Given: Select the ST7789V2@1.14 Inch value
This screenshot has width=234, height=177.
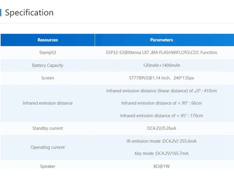Looking at the screenshot, I should click(x=161, y=78).
